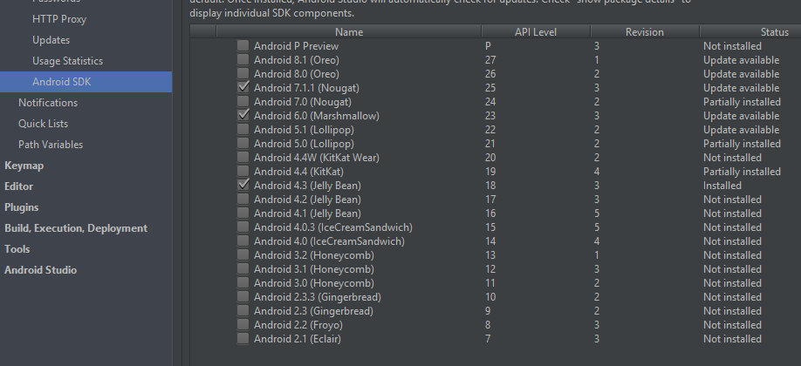Enable the Android 8.1 (Oreo) package
The height and width of the screenshot is (366, 801).
[x=243, y=60]
